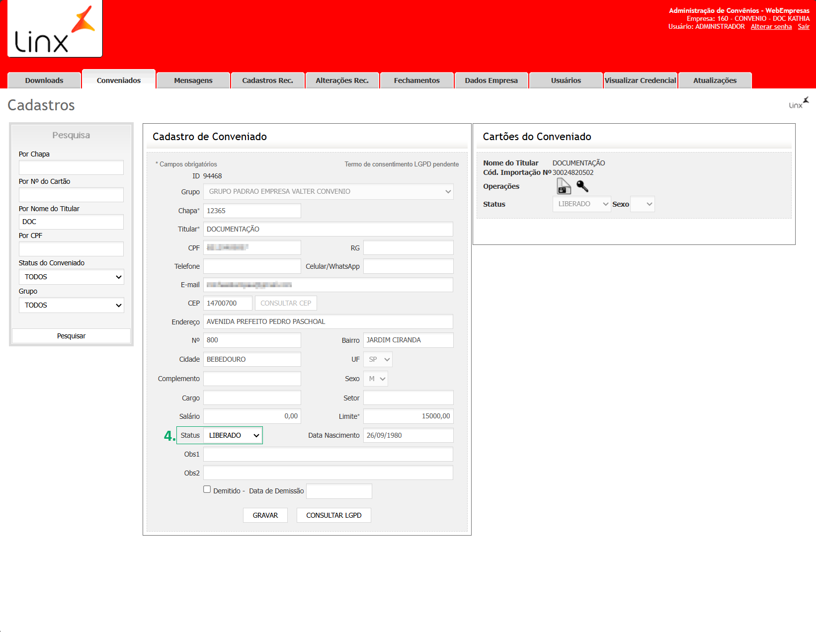Open the Sexo dropdown in the form

click(x=376, y=379)
